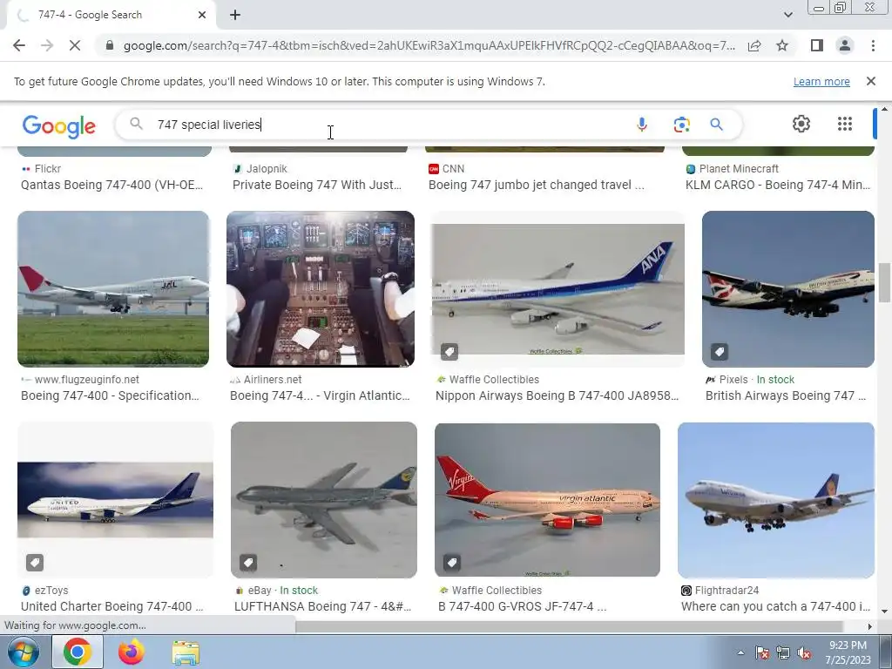Click the forward navigation arrow
The width and height of the screenshot is (892, 669).
[47, 45]
